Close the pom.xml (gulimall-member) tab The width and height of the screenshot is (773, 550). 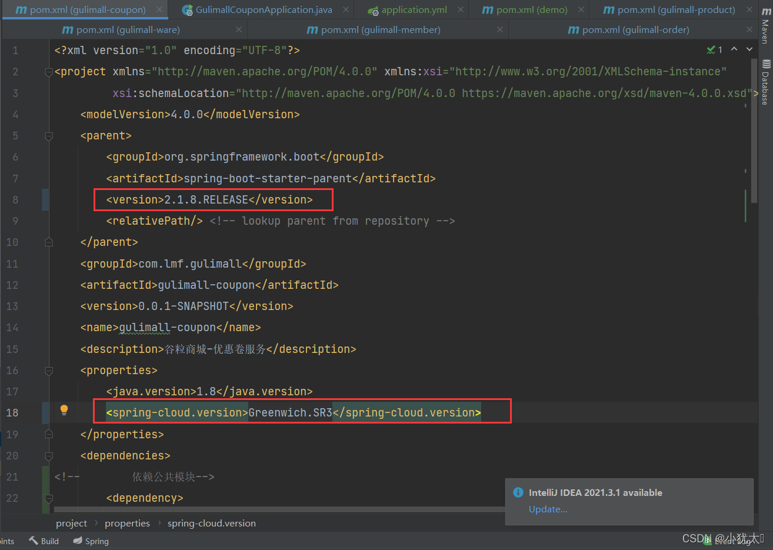coord(499,29)
